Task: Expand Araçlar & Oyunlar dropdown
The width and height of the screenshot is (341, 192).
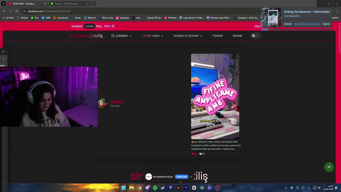Action: [x=188, y=35]
